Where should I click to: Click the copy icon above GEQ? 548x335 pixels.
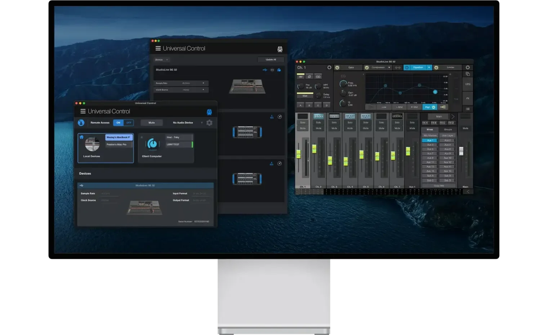click(x=468, y=74)
